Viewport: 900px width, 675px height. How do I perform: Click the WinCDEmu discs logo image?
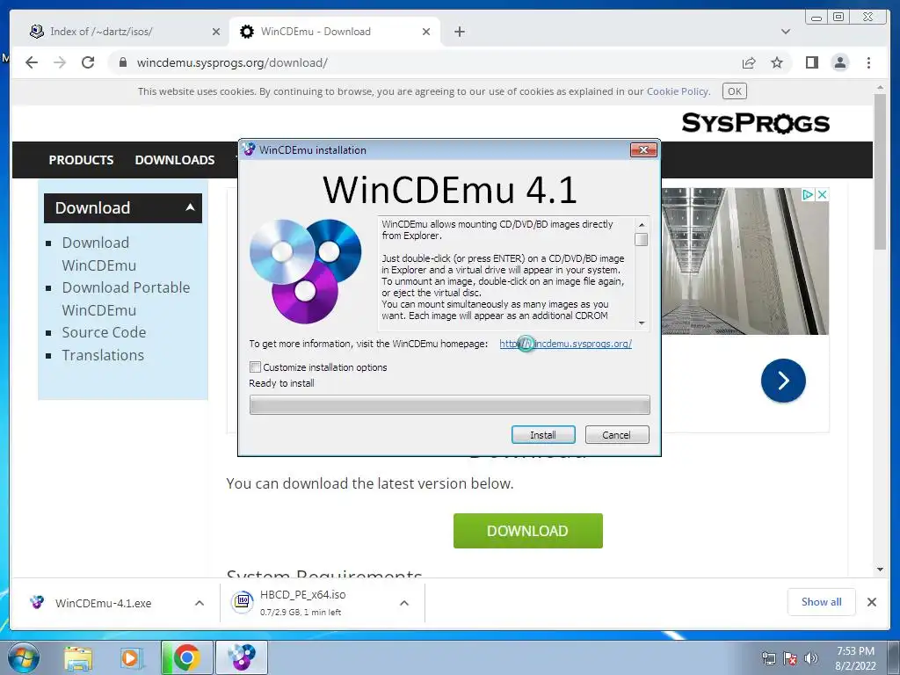pyautogui.click(x=305, y=271)
